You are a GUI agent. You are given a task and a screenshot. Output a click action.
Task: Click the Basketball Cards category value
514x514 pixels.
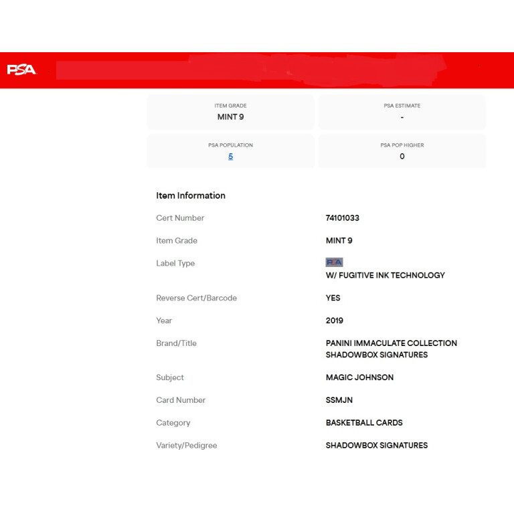point(364,423)
